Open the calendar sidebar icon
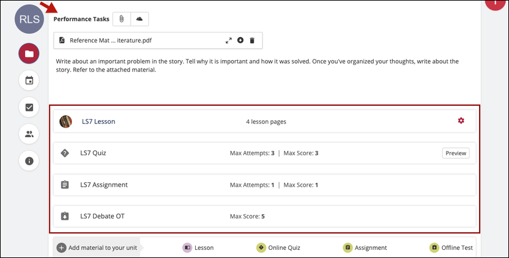 point(29,80)
